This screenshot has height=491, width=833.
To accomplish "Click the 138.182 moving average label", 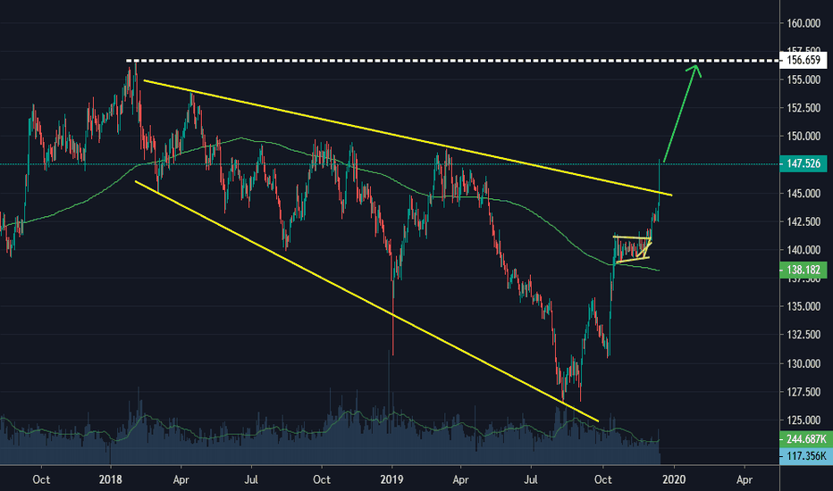I will 804,270.
